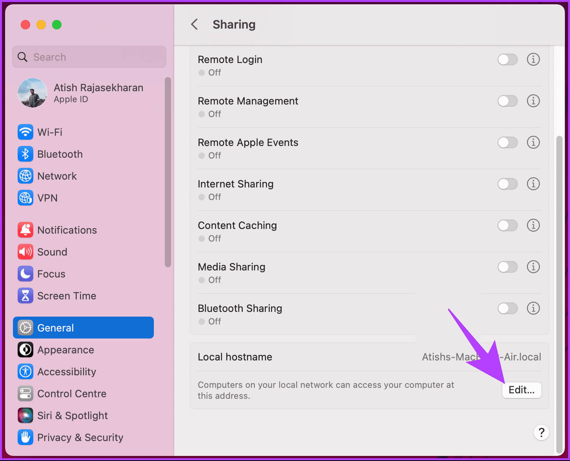The width and height of the screenshot is (570, 461).
Task: Toggle Bluetooth Sharing on
Action: pyautogui.click(x=507, y=308)
